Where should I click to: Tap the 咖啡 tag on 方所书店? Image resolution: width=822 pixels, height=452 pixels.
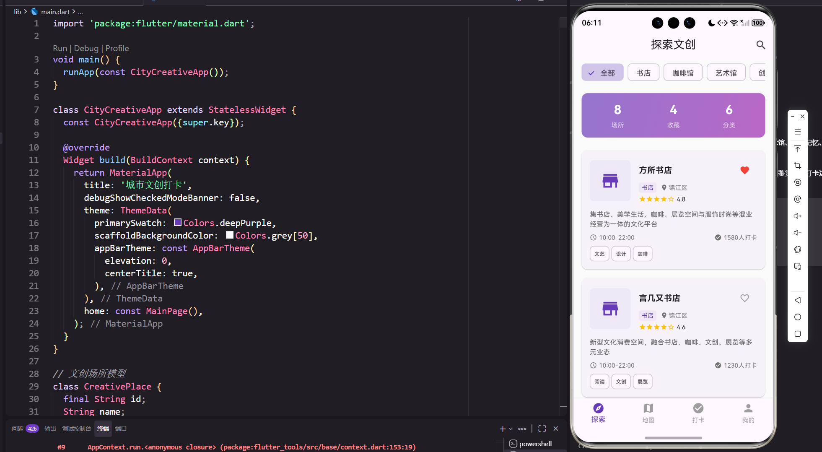point(643,254)
